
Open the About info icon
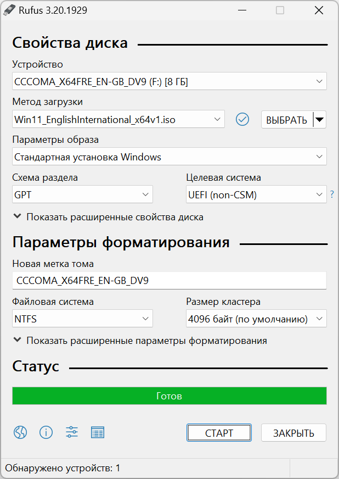[x=46, y=432]
